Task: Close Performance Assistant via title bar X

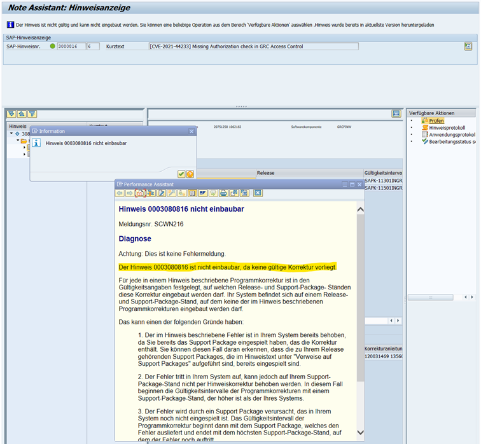Action: (x=359, y=184)
